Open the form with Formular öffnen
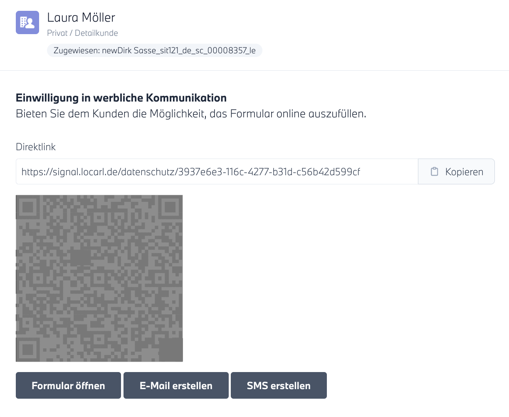This screenshot has height=417, width=509. (x=68, y=385)
